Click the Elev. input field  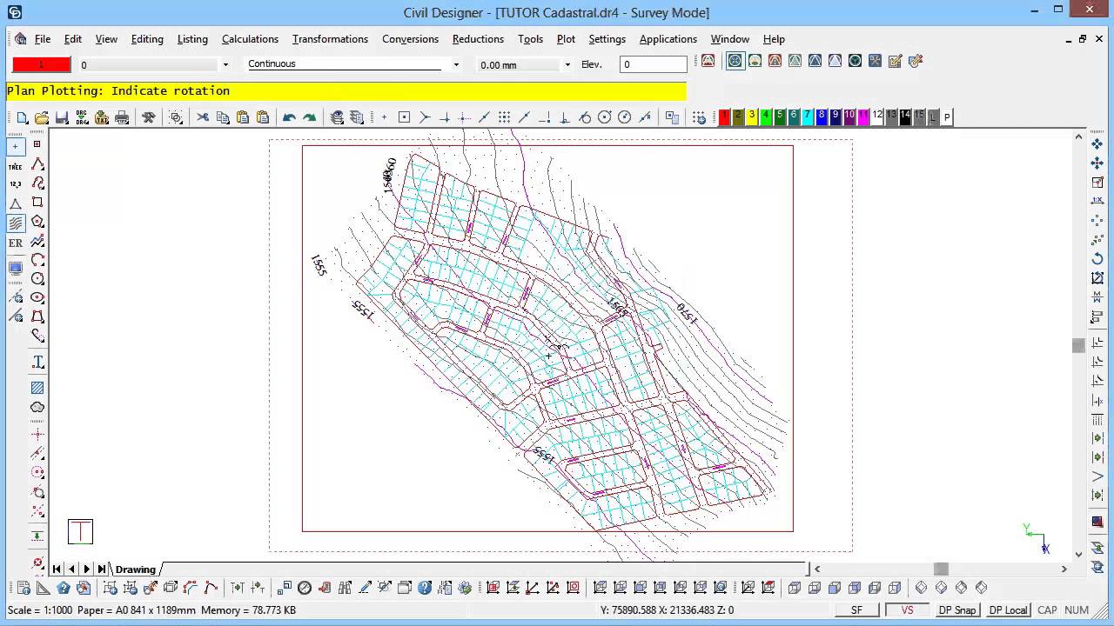pos(653,64)
